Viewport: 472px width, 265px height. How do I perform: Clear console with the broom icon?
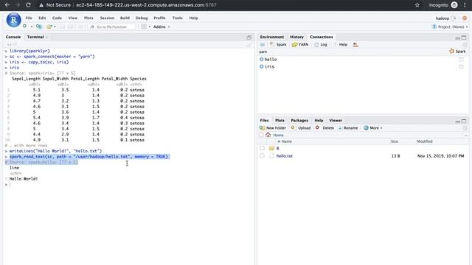(x=249, y=45)
